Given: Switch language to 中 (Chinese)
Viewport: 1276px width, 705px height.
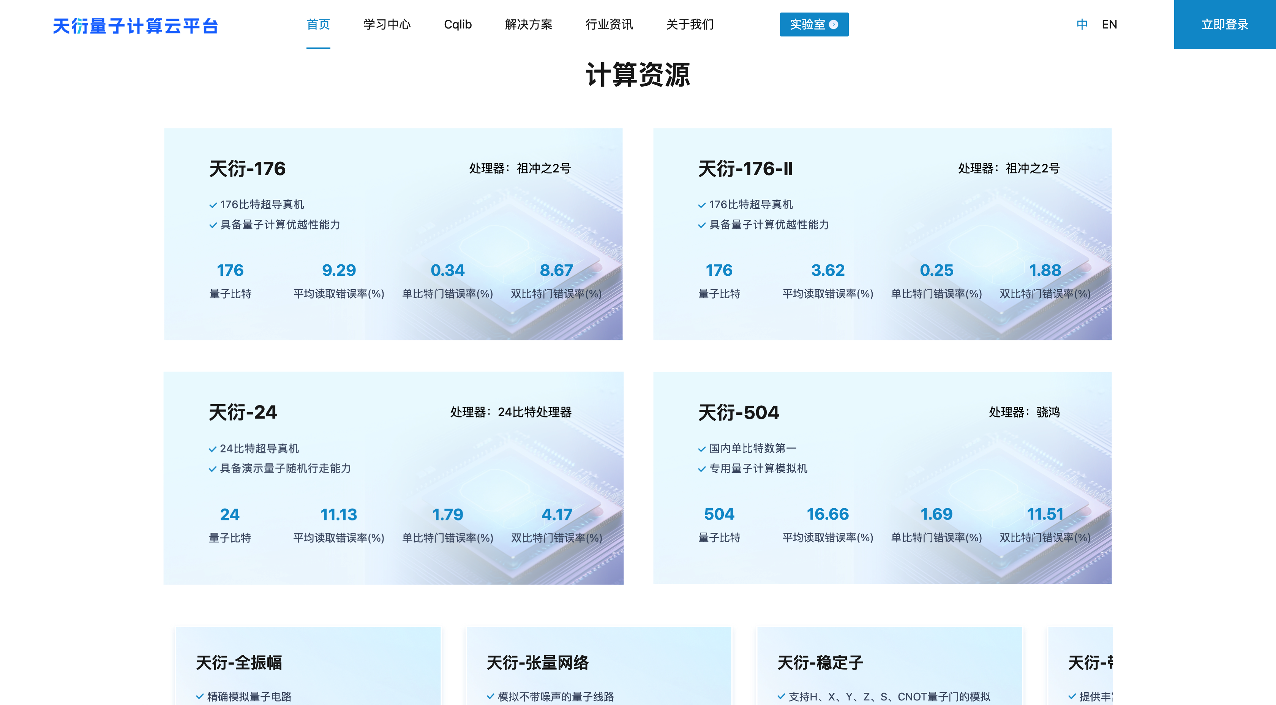Looking at the screenshot, I should coord(1082,24).
